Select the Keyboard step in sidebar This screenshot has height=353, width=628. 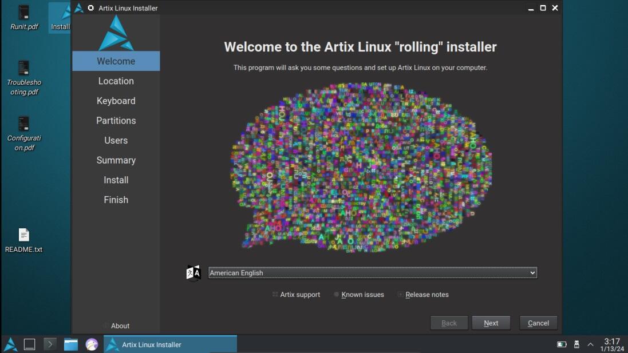(x=116, y=101)
